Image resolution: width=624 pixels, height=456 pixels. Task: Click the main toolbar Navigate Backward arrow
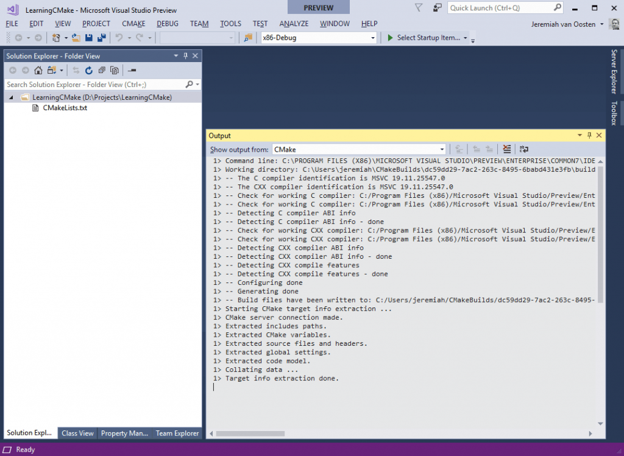pyautogui.click(x=18, y=38)
